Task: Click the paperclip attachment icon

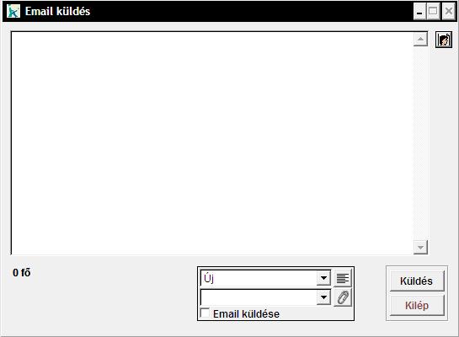Action: [x=343, y=297]
